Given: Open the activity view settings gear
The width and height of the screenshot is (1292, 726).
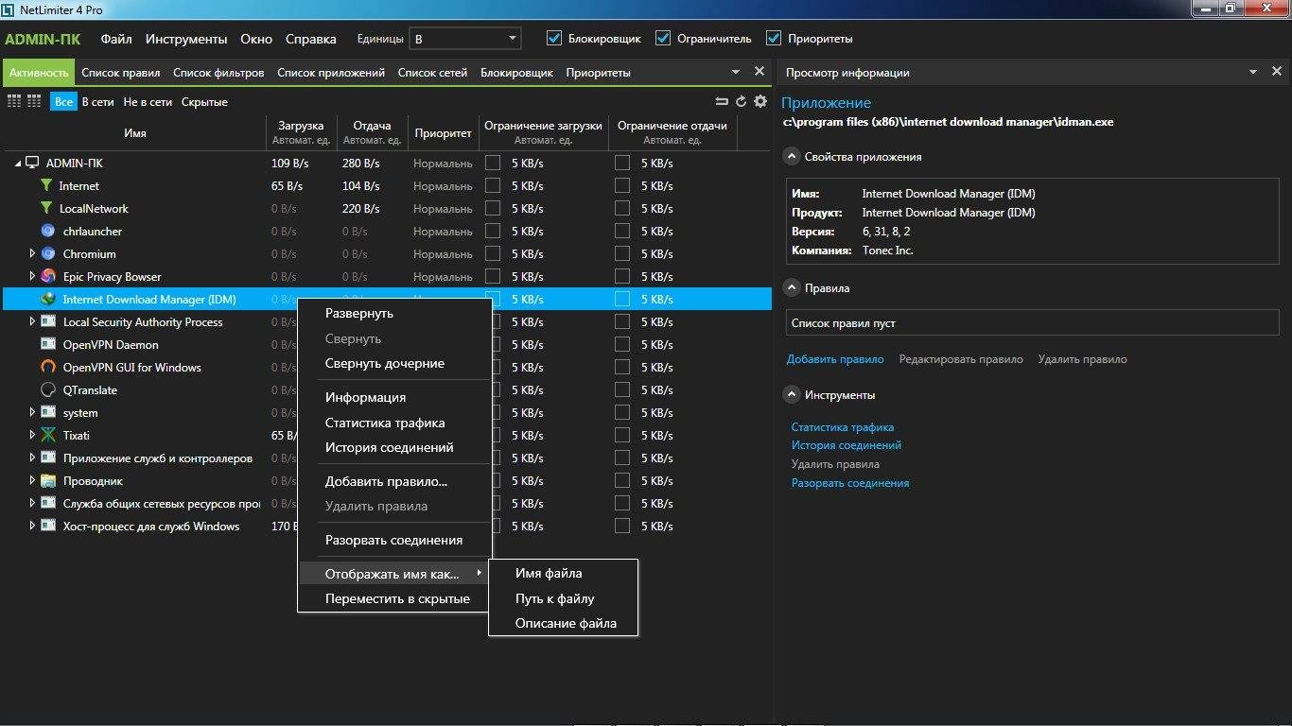Looking at the screenshot, I should tap(760, 101).
